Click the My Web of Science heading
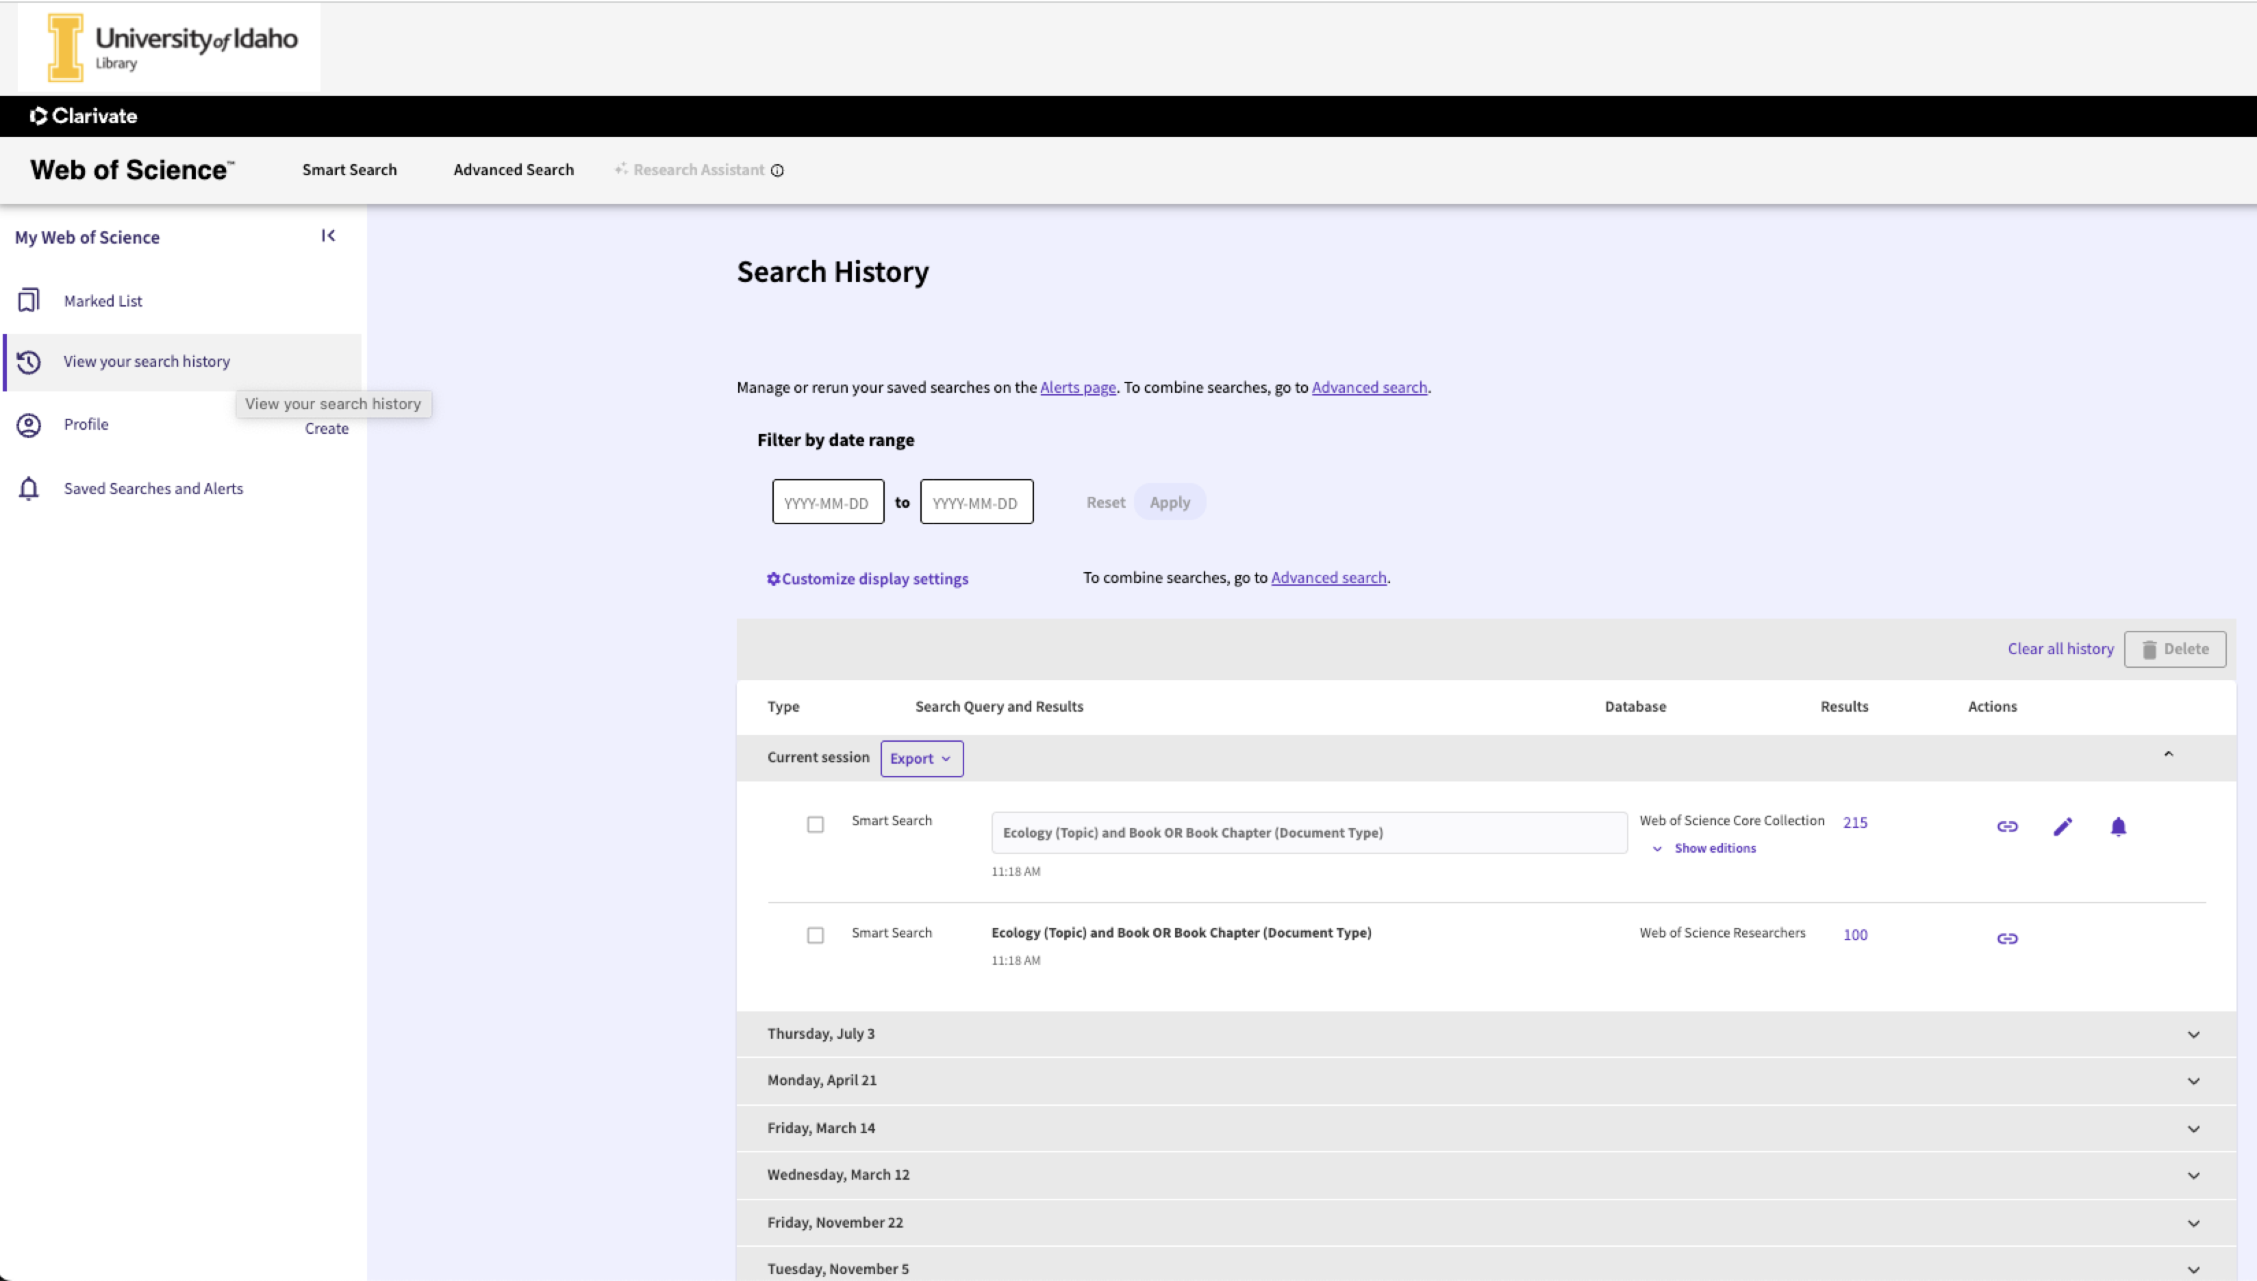Screen dimensions: 2257x1281 click(x=87, y=237)
